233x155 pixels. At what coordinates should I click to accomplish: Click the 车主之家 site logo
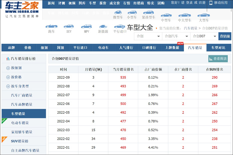click(22, 10)
